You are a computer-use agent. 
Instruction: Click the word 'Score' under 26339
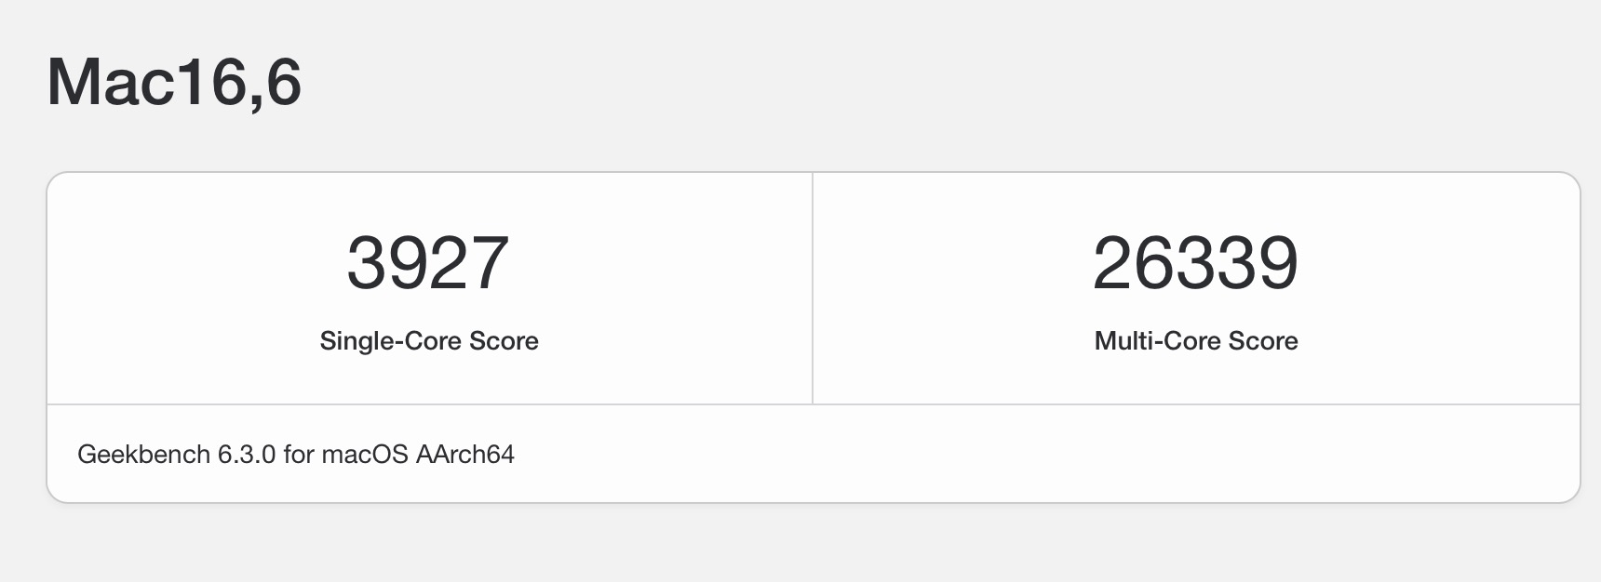coord(1263,341)
